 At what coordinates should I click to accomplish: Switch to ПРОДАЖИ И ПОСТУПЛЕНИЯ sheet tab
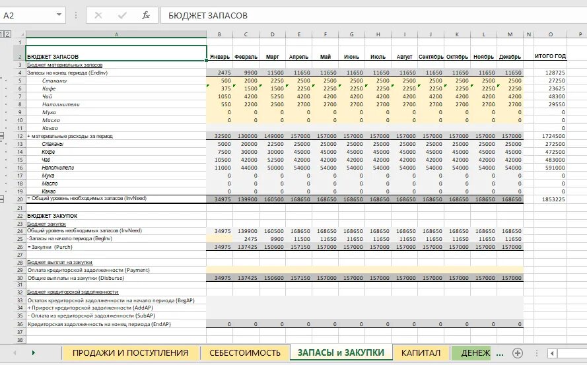click(130, 352)
